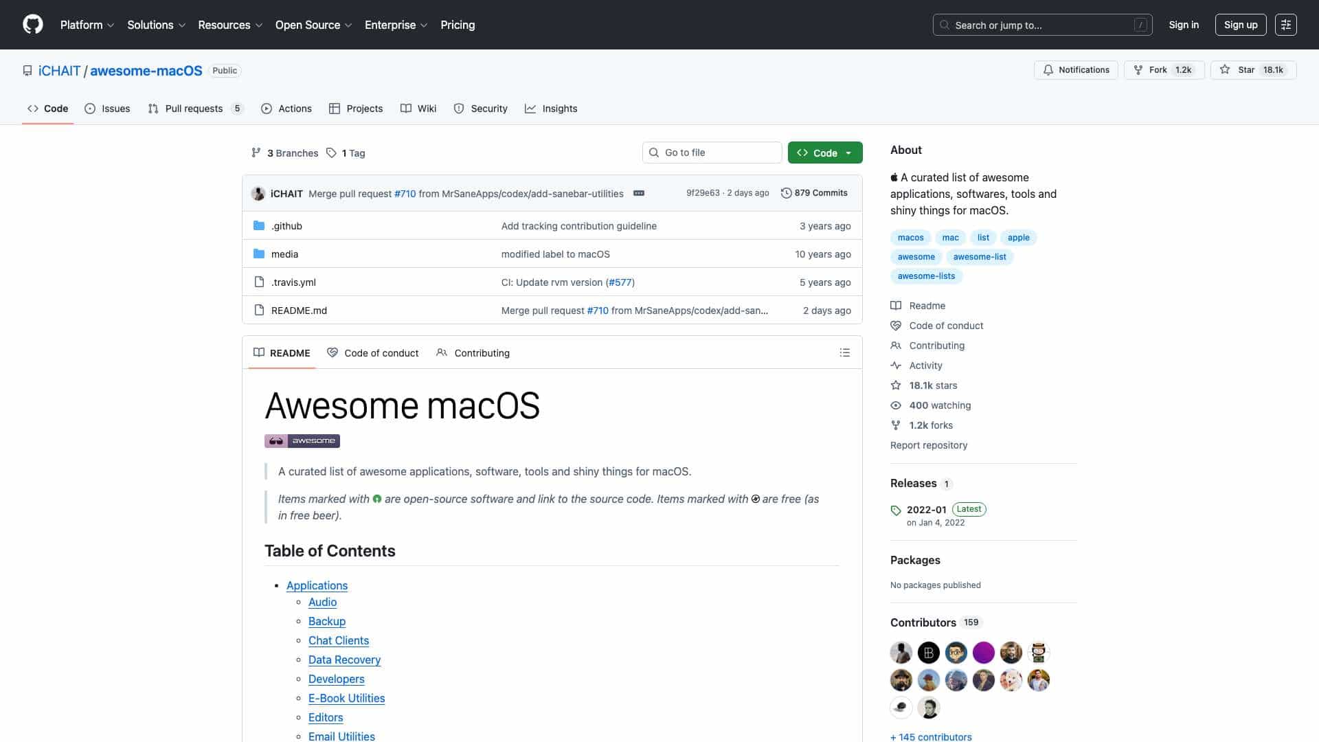Switch to the Issues tab

107,109
